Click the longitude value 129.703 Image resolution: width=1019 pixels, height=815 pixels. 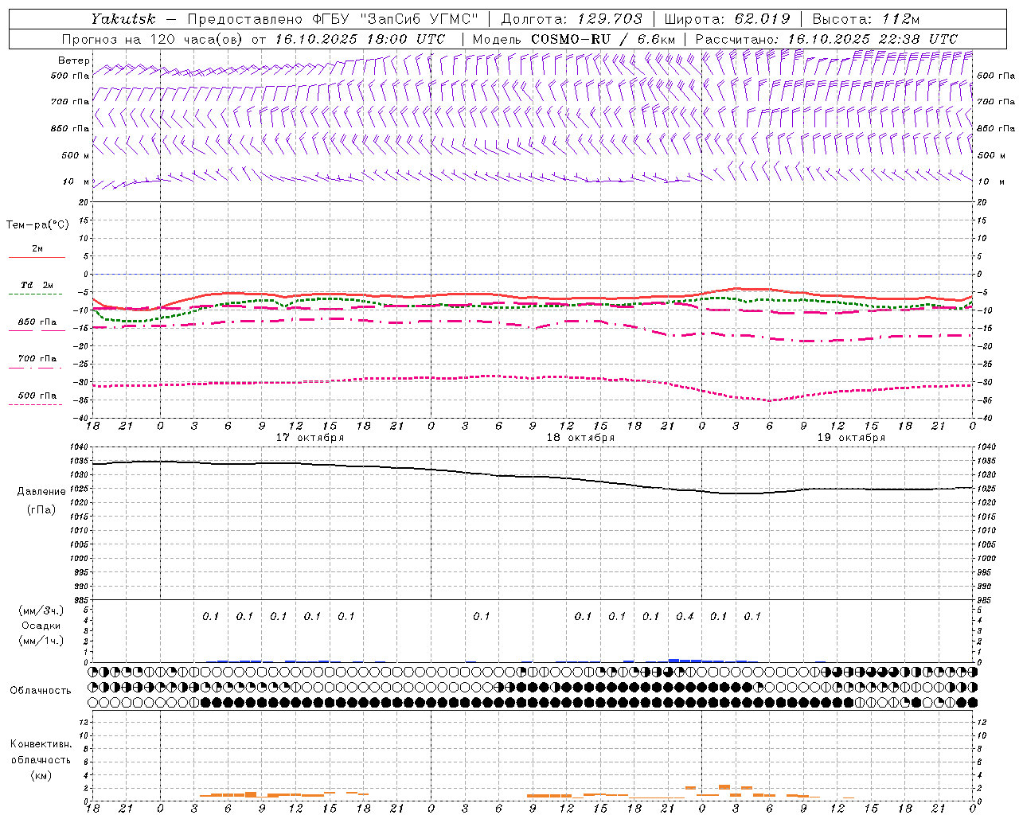(608, 19)
